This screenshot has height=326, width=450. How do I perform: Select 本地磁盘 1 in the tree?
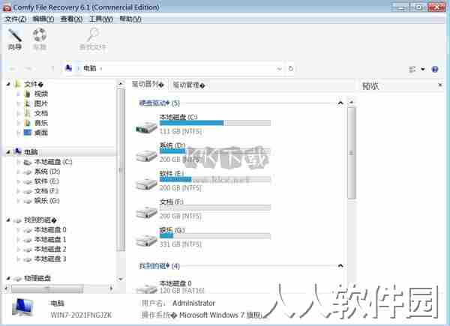[x=50, y=239]
